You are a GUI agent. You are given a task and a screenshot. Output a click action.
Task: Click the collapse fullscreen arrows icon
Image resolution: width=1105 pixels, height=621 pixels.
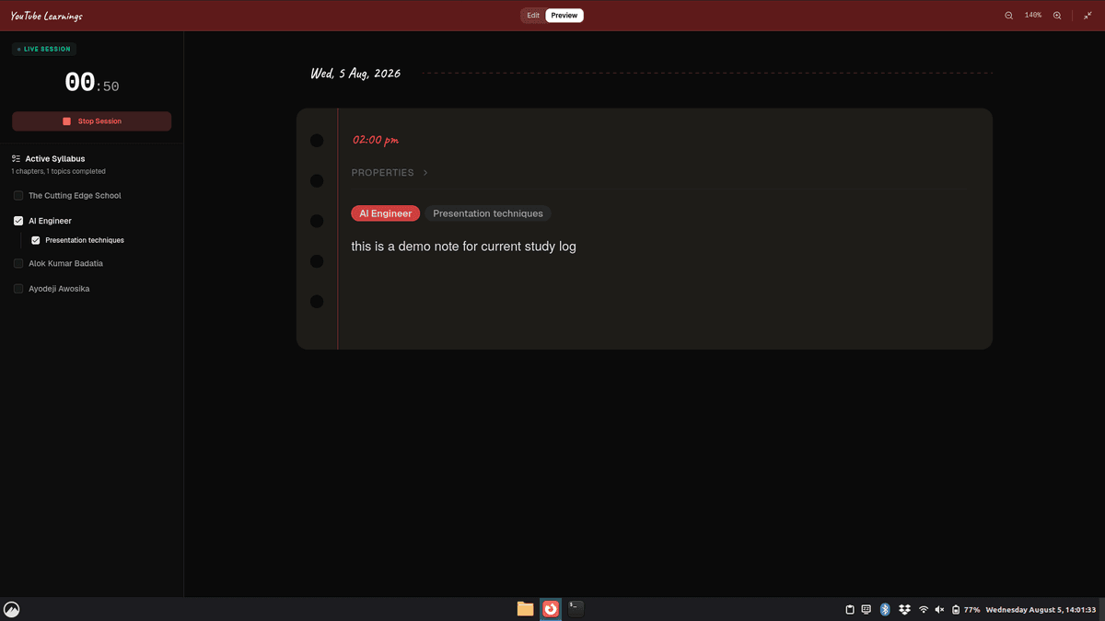[x=1088, y=16]
